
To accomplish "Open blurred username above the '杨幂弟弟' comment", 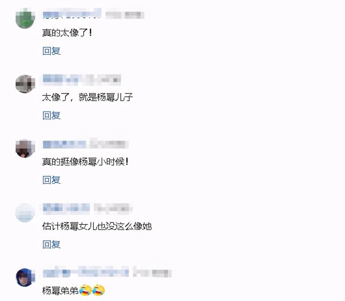I will coord(86,273).
